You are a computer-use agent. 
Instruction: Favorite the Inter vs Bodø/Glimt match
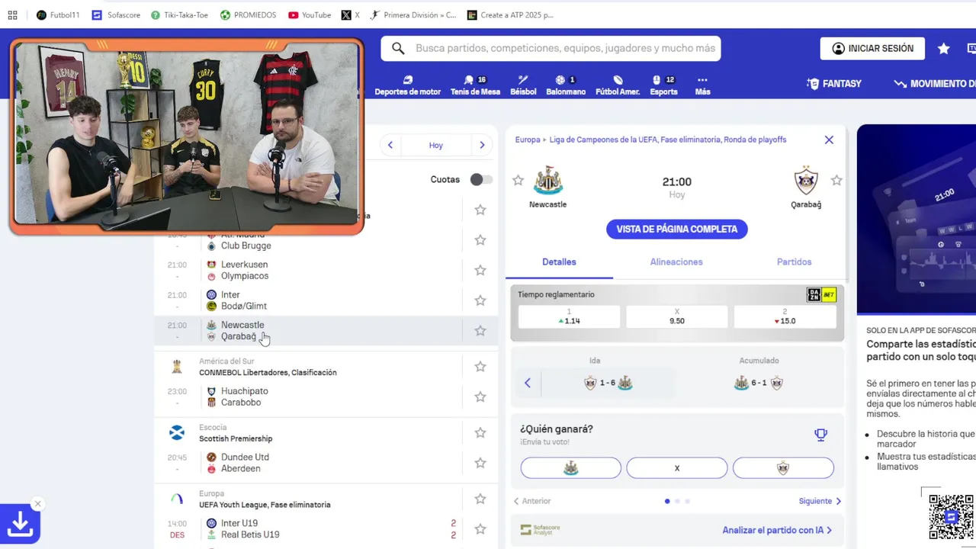(480, 300)
